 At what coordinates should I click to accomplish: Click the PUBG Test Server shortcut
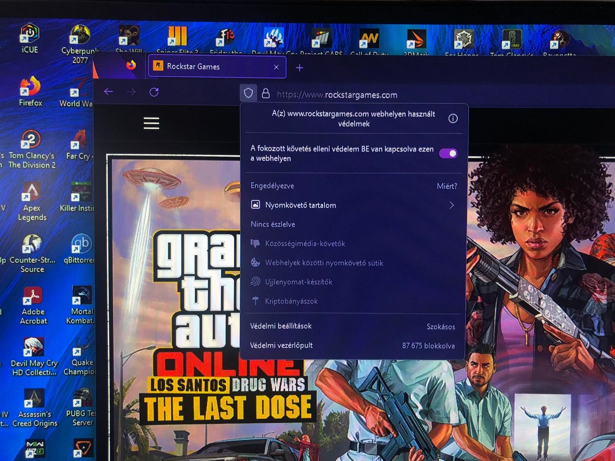click(82, 407)
